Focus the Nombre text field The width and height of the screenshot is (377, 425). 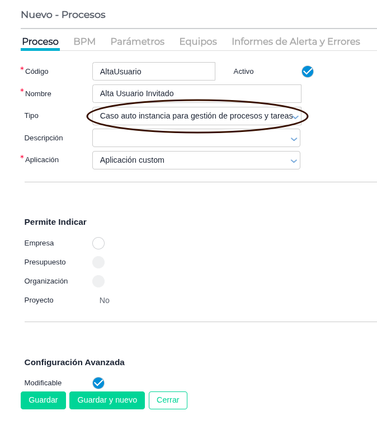tap(196, 93)
